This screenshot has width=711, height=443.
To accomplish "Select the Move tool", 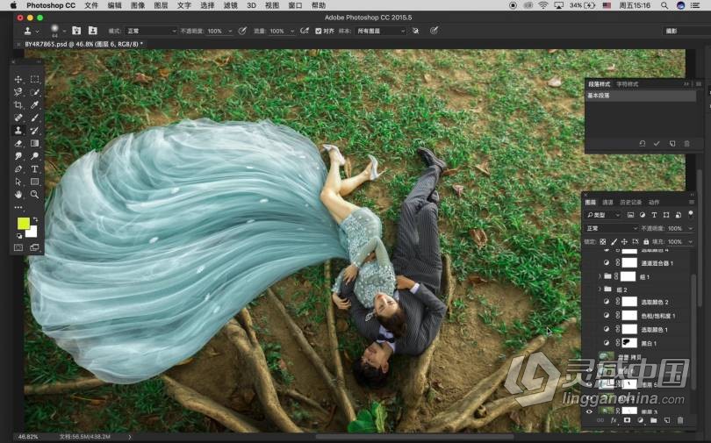I will 18,79.
